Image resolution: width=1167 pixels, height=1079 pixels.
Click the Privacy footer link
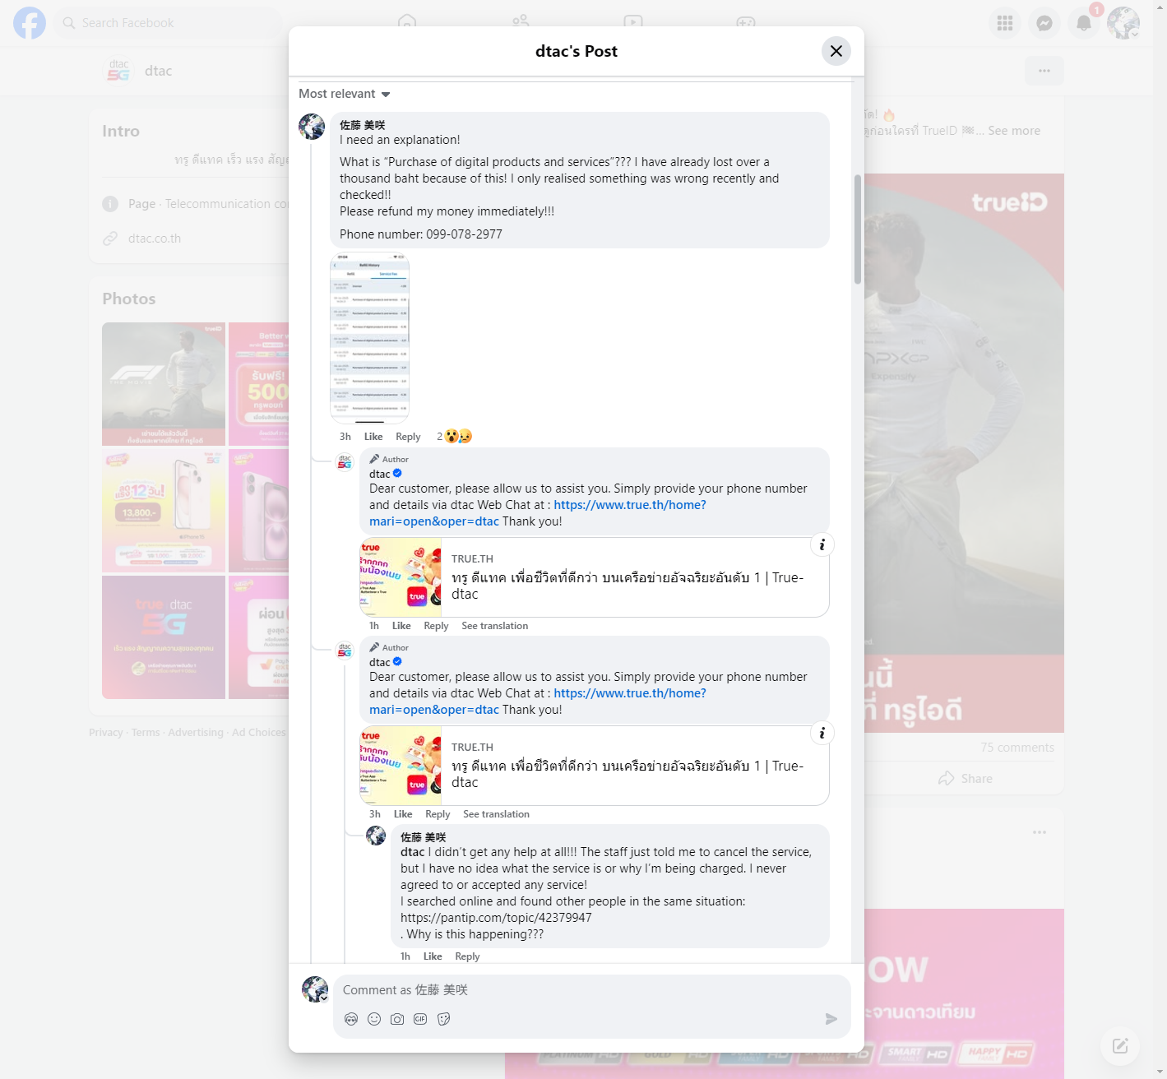[x=105, y=733]
